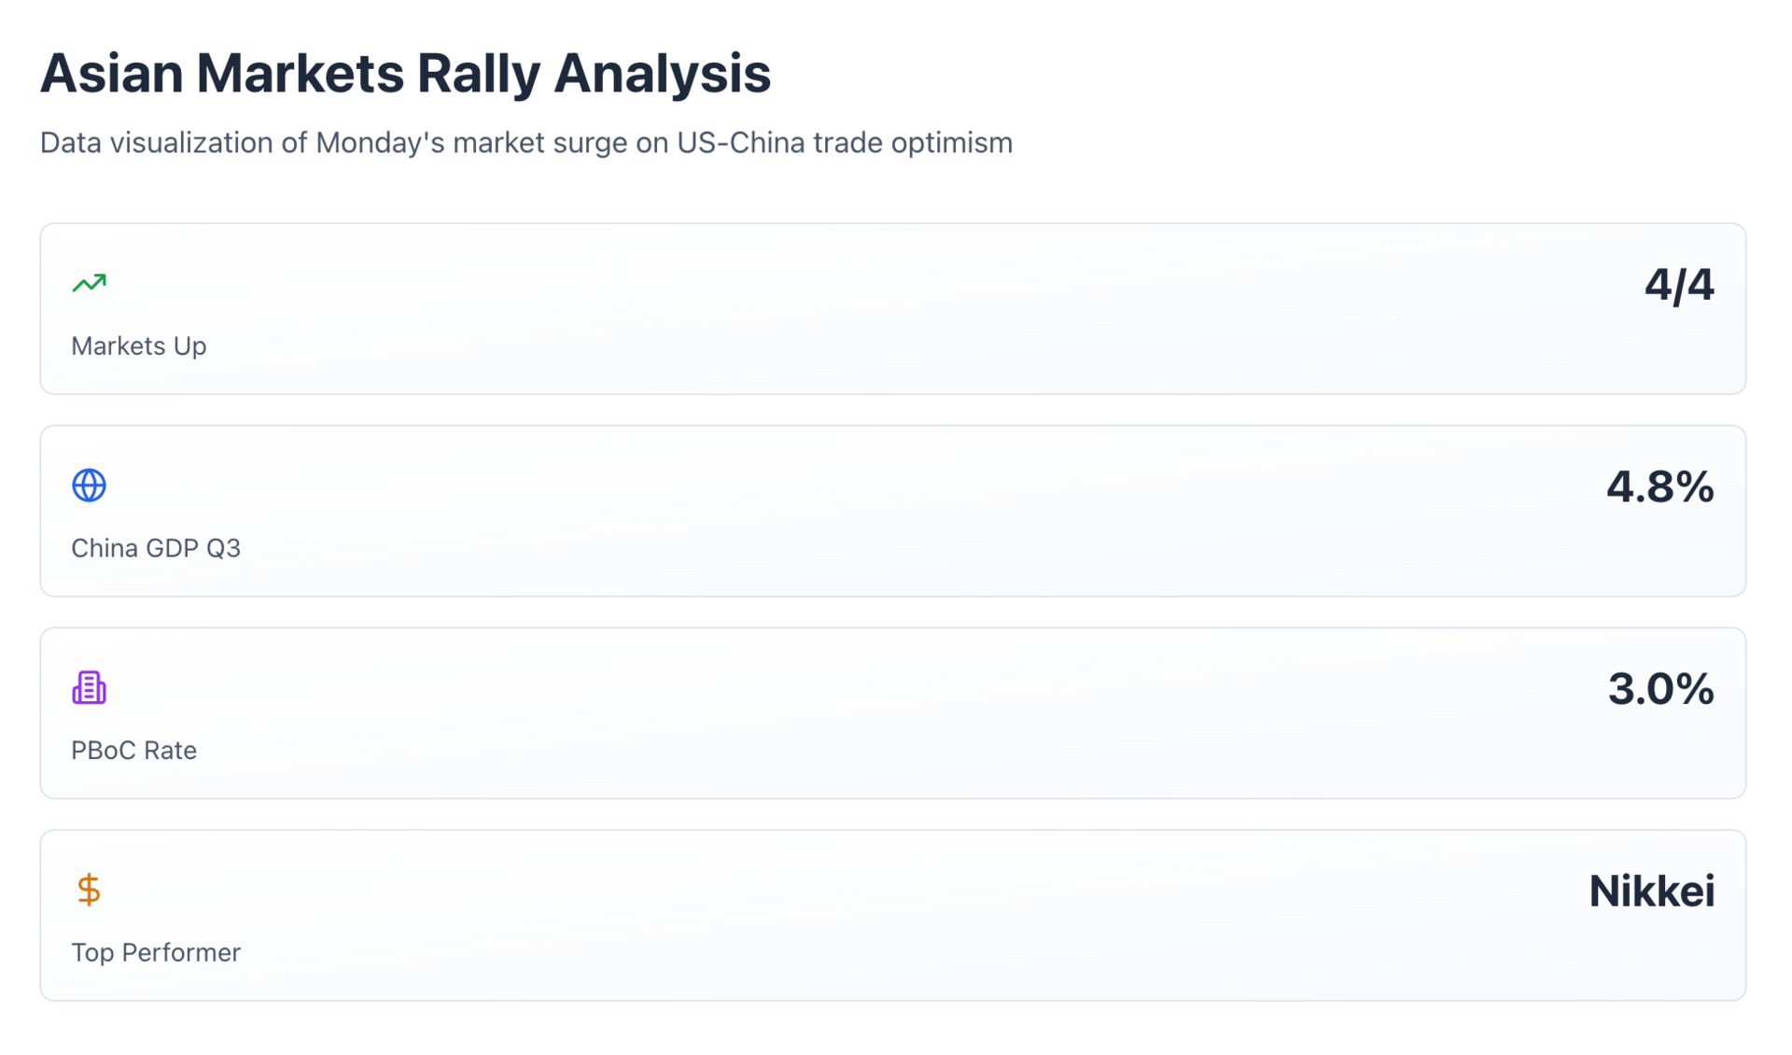This screenshot has width=1792, height=1055.
Task: Click the 4.8% GDP value
Action: click(x=1659, y=487)
